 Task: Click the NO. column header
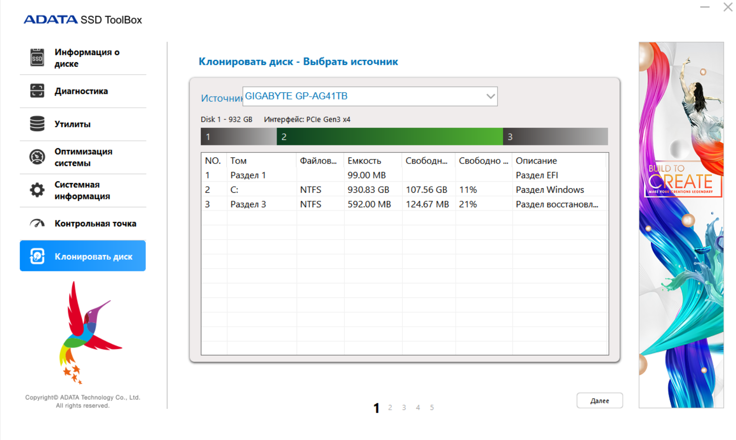point(214,161)
